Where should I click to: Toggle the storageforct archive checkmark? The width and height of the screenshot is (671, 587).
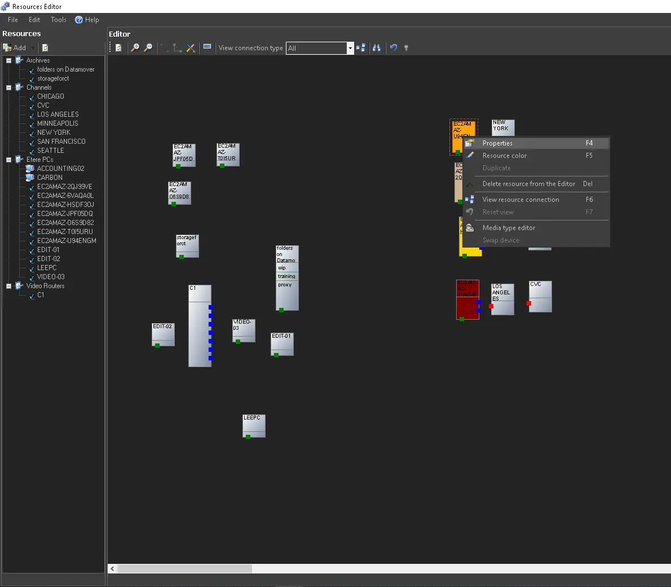tap(32, 79)
